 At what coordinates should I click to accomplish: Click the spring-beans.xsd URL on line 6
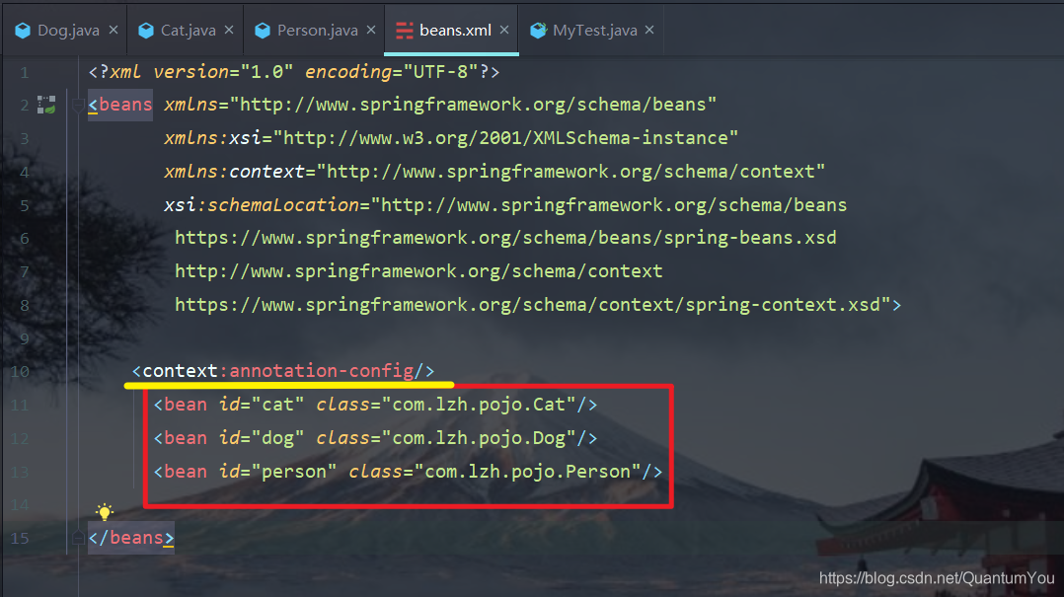505,238
